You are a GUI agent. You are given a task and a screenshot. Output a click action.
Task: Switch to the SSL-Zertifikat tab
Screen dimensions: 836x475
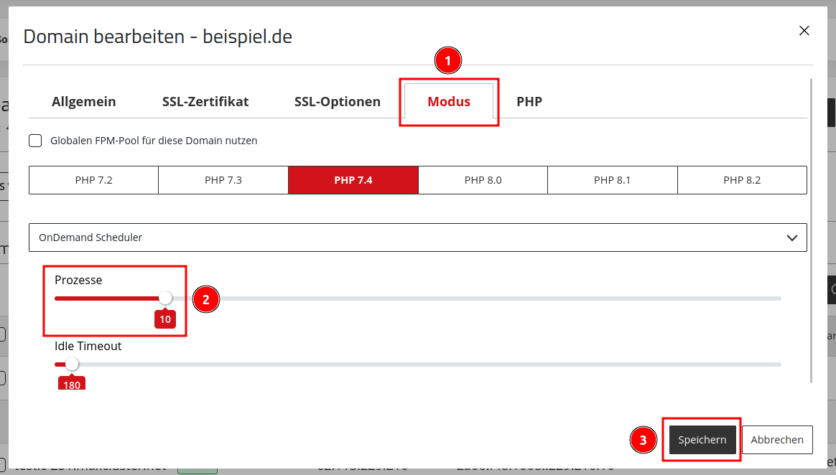point(205,101)
